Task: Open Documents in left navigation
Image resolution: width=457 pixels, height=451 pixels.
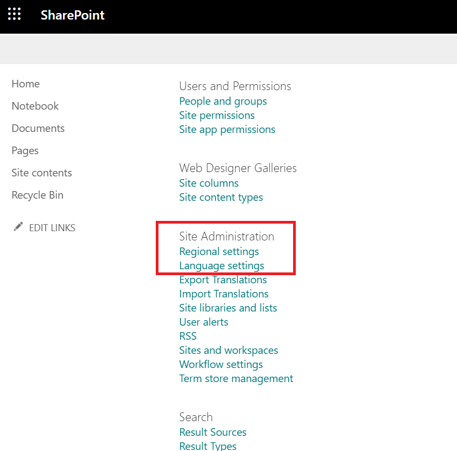Action: (38, 129)
